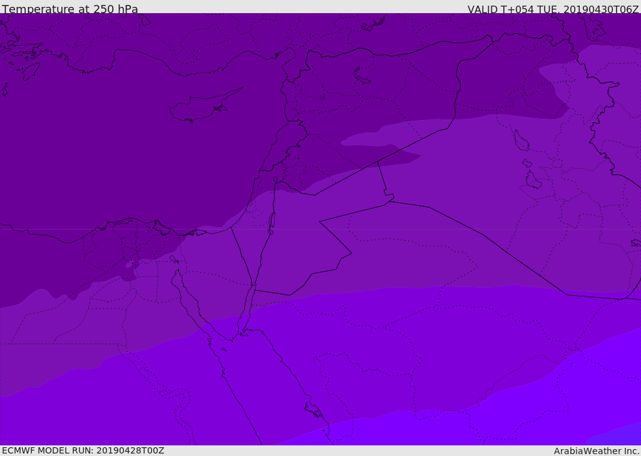The height and width of the screenshot is (456, 641).
Task: Click the 'VALID T+054 TUE. 20190430T06Z' label
Action: [553, 9]
